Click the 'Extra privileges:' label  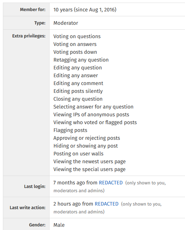29,36
